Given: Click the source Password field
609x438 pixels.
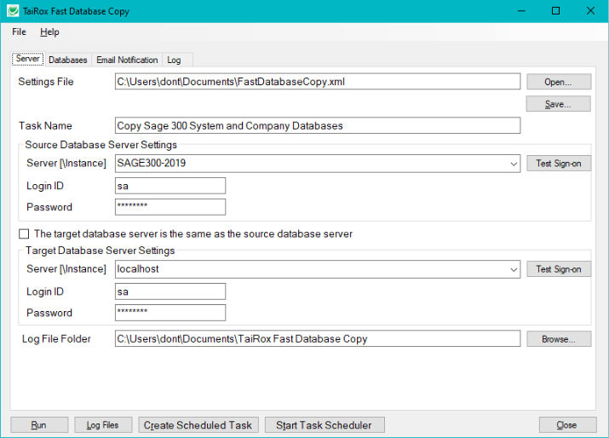Looking at the screenshot, I should pos(170,207).
